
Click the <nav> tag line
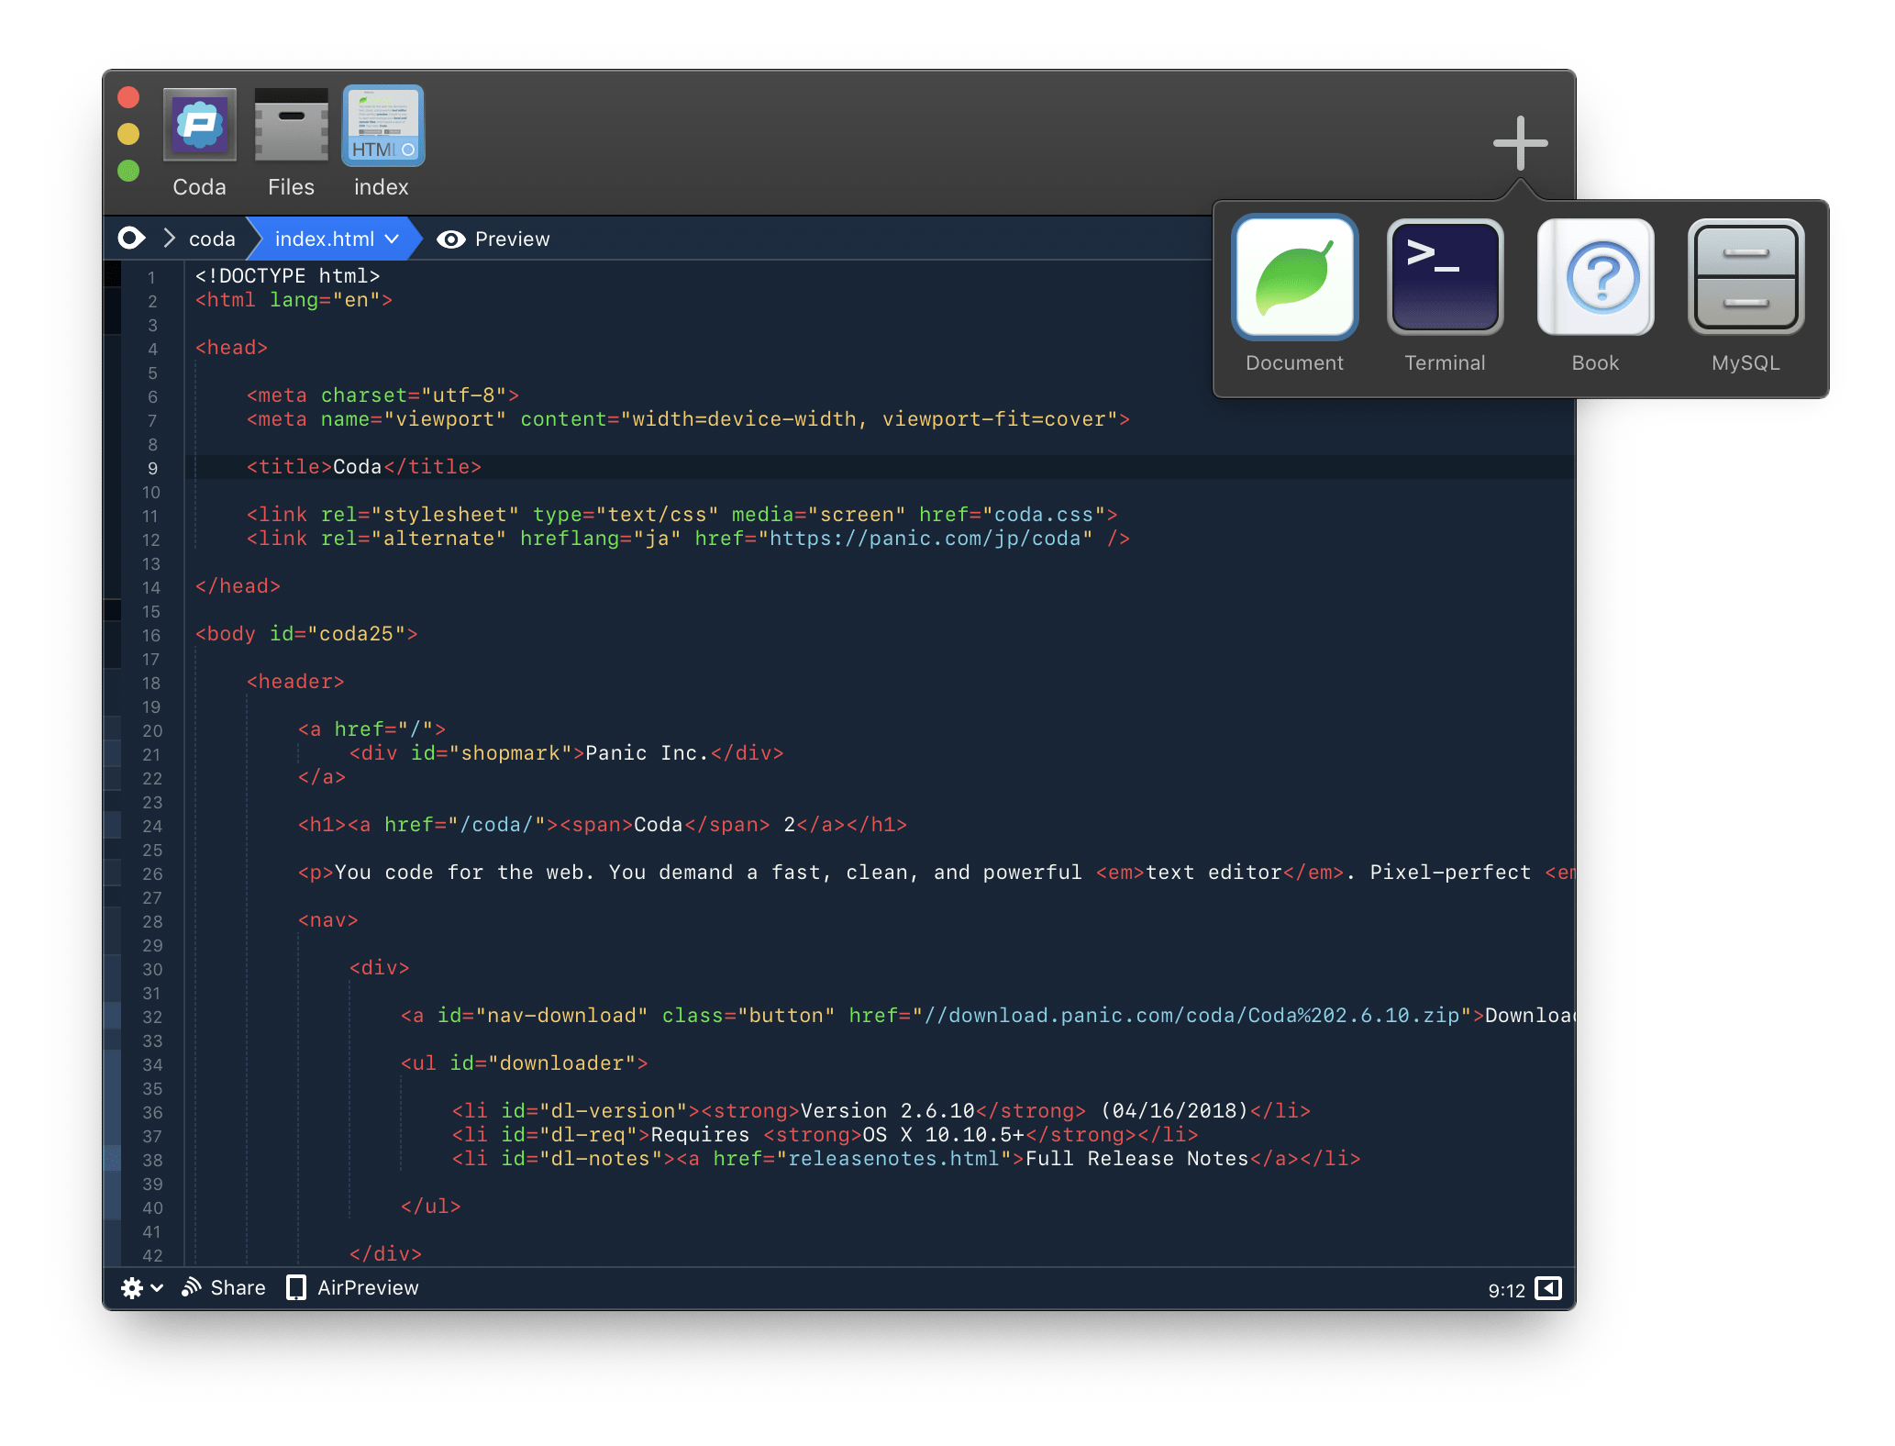click(327, 920)
